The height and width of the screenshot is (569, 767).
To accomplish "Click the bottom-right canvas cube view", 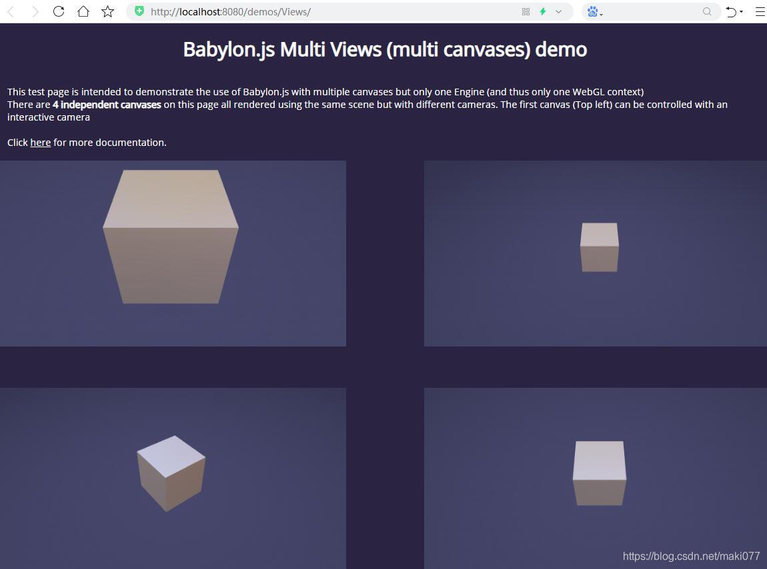I will point(596,478).
